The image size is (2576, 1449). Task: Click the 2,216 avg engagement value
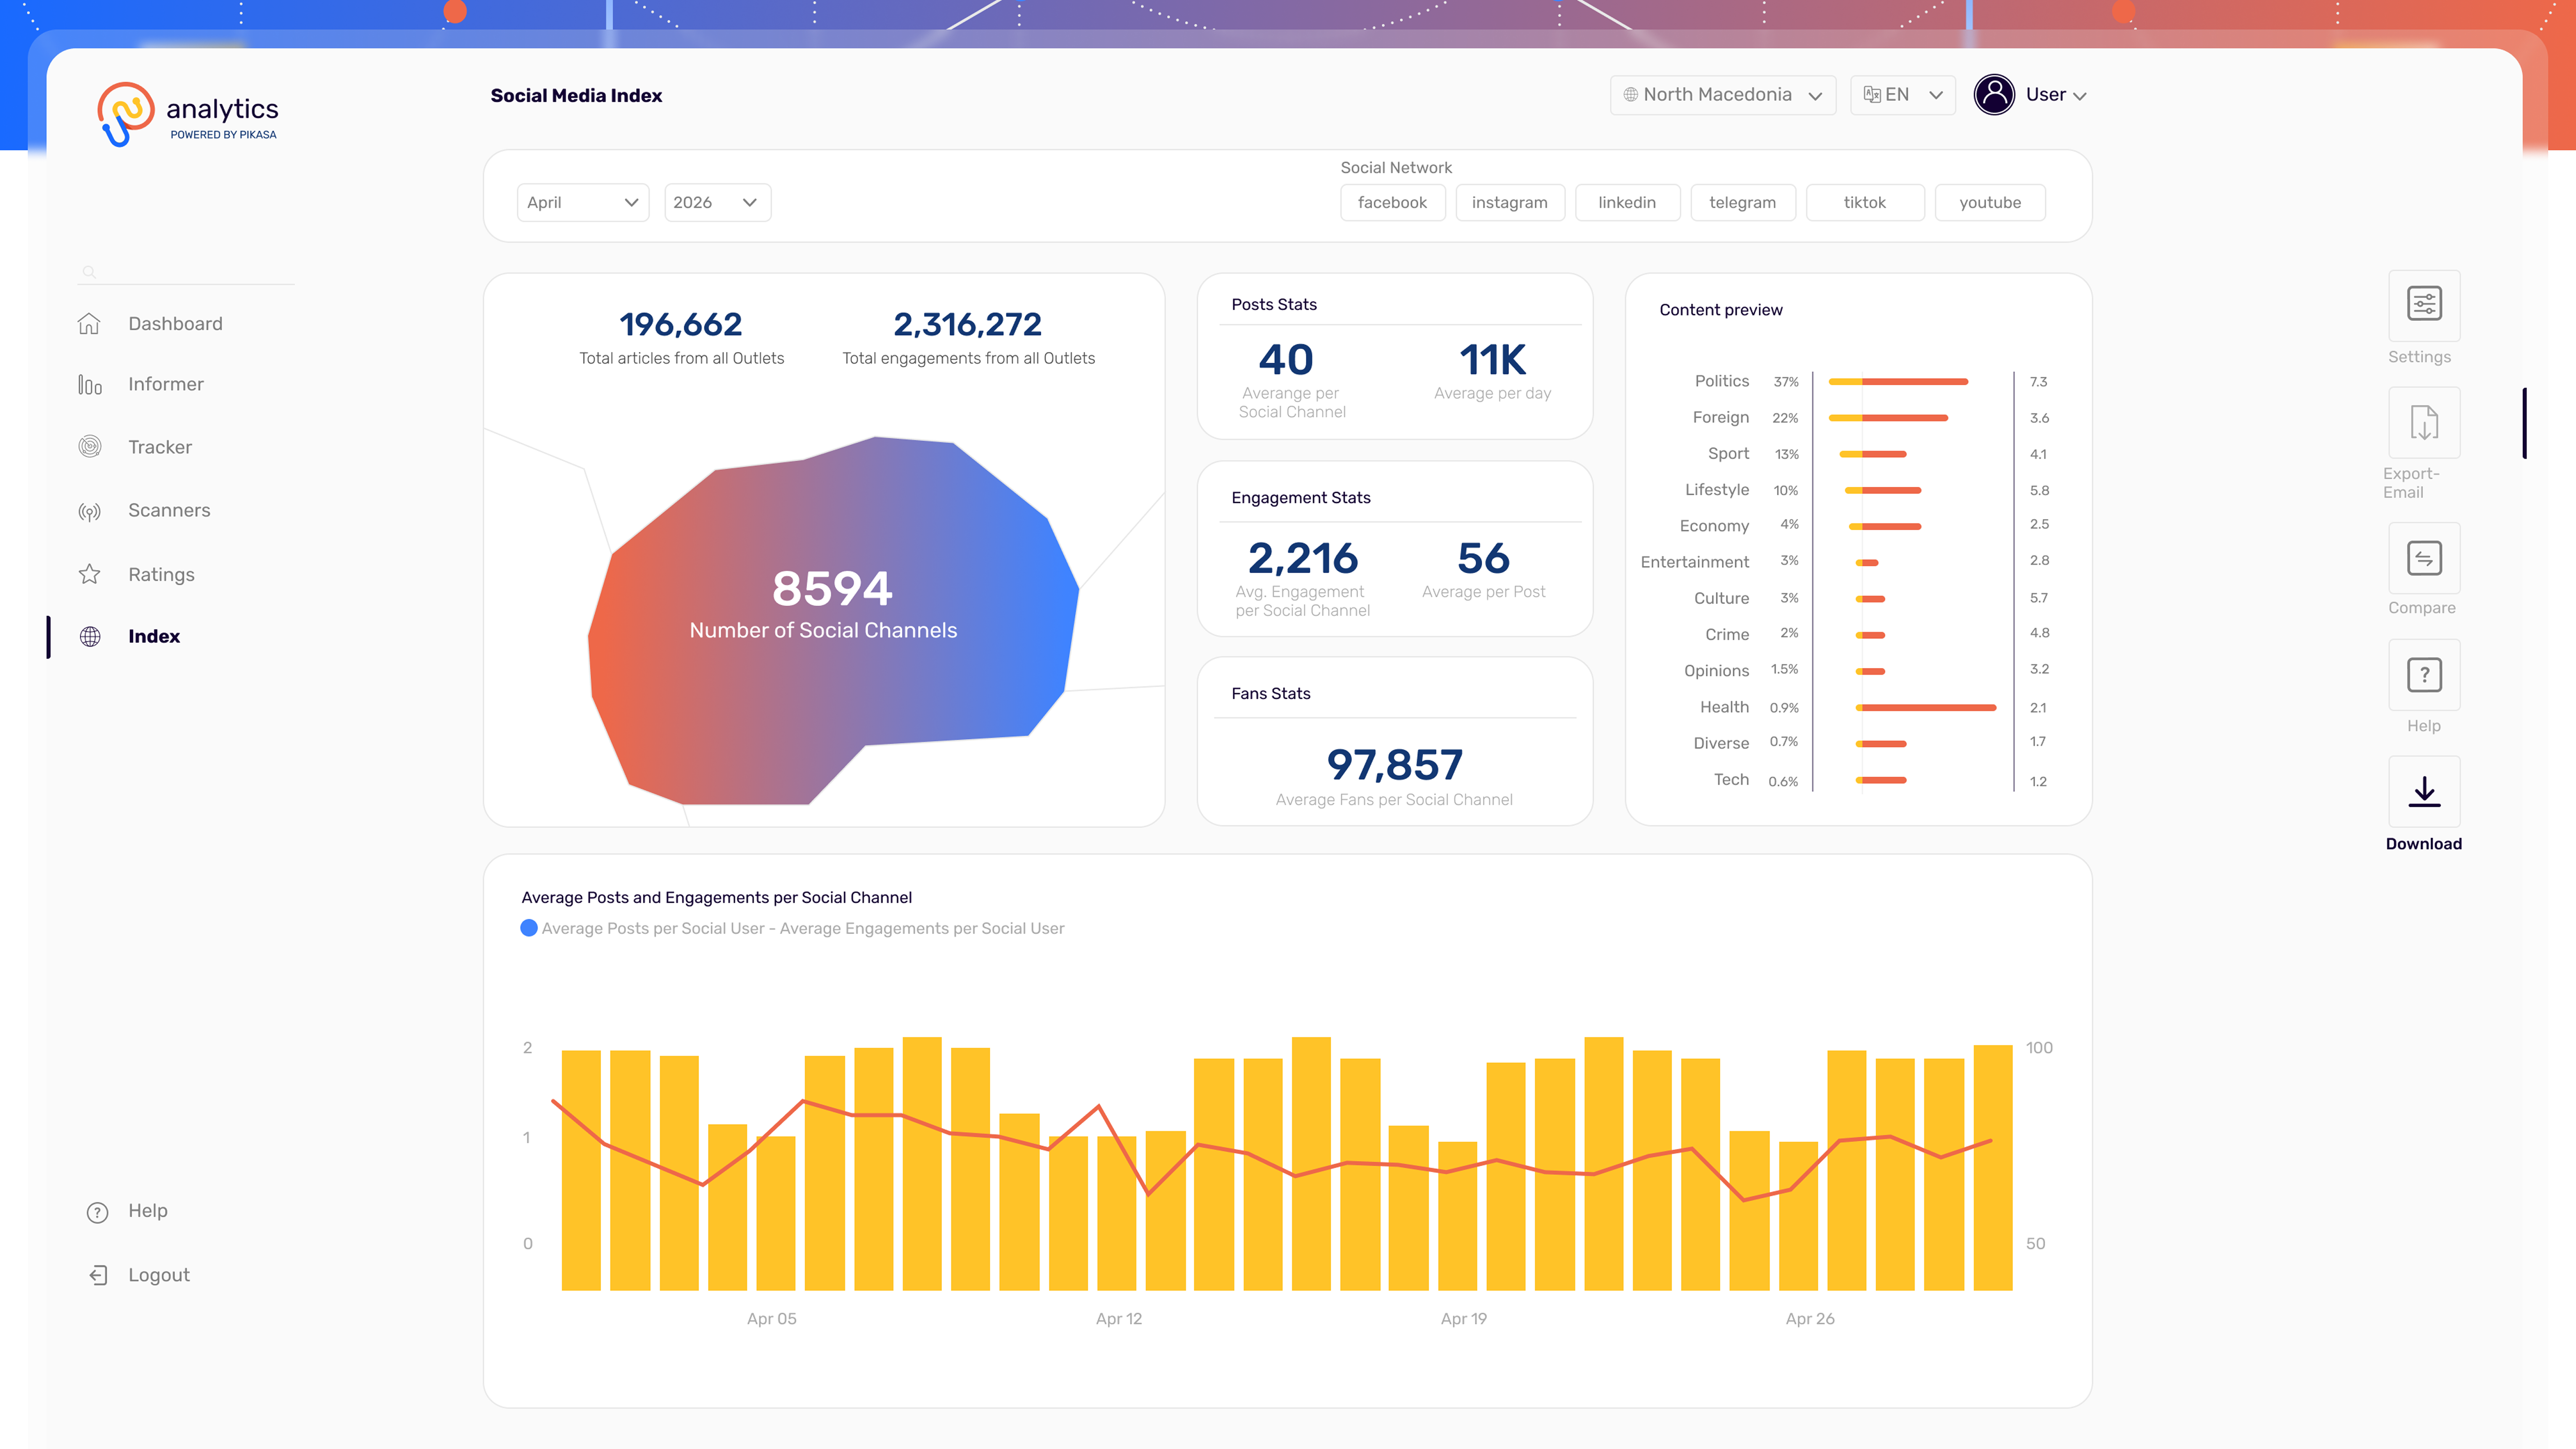point(1303,558)
